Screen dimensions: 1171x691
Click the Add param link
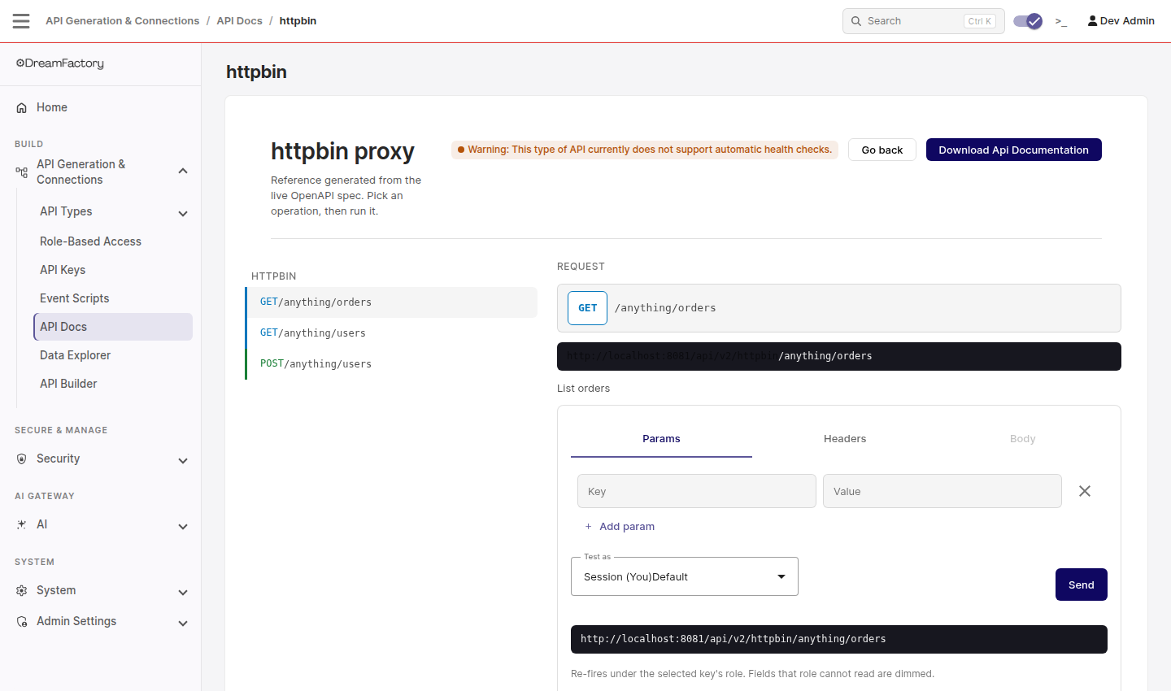tap(627, 527)
